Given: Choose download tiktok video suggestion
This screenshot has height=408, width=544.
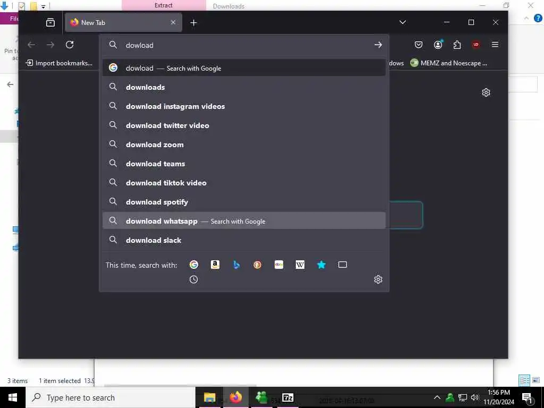Looking at the screenshot, I should pos(244,183).
